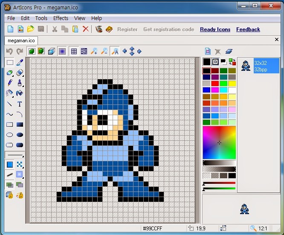
Task: Choose the straight line tool
Action: coord(10,104)
